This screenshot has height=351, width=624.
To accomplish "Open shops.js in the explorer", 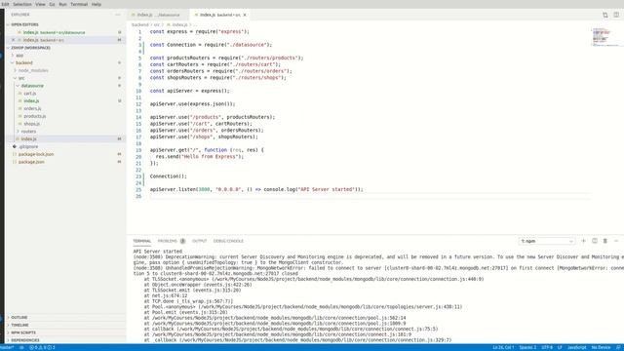I will coord(31,124).
